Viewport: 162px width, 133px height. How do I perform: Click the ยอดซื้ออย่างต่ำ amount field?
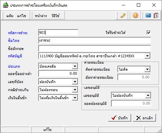pos(58,73)
